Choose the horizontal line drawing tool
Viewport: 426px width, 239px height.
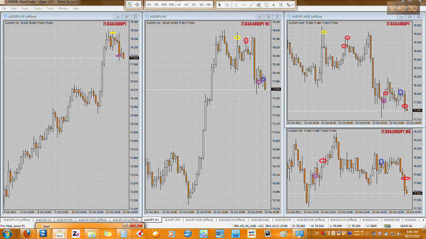[x=244, y=5]
